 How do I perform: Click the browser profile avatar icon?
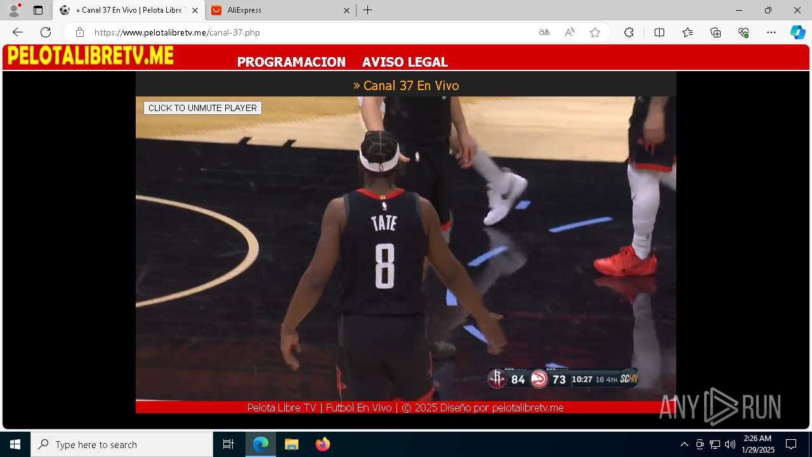14,10
